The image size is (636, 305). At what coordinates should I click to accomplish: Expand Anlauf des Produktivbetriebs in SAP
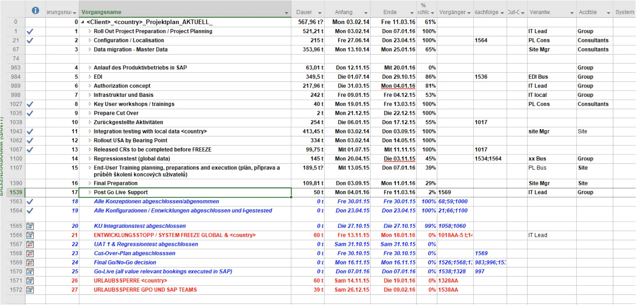[90, 68]
